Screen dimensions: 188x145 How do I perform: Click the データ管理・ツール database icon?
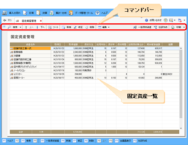click(71, 13)
